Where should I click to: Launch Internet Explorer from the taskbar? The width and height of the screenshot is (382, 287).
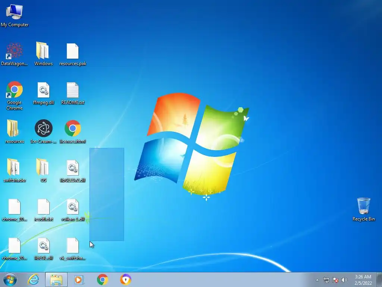pyautogui.click(x=33, y=280)
